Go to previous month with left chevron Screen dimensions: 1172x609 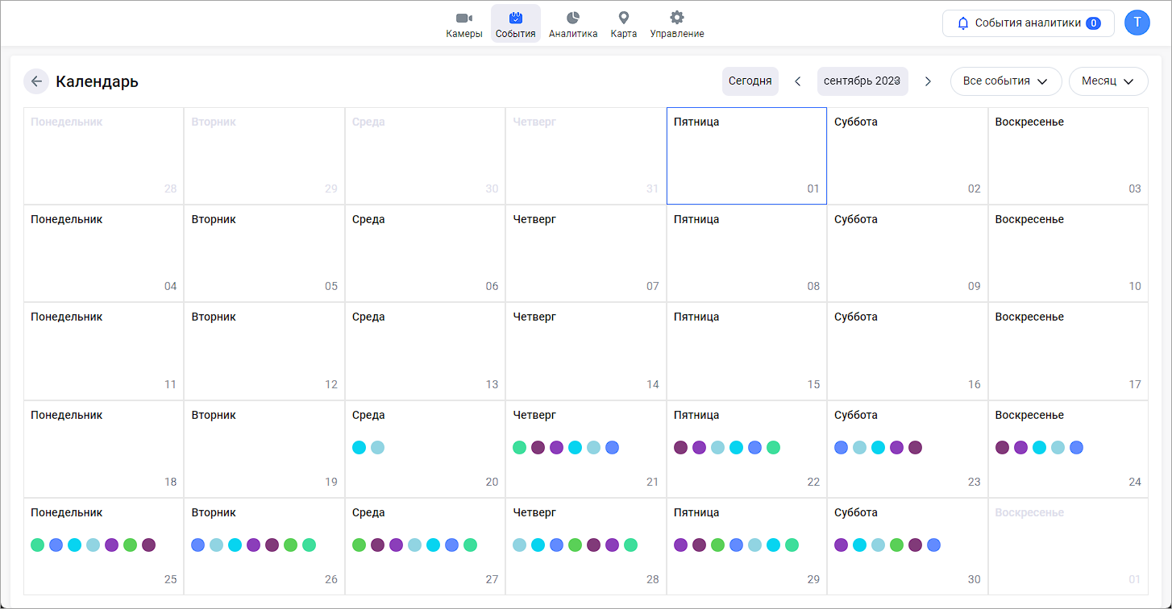click(x=798, y=81)
